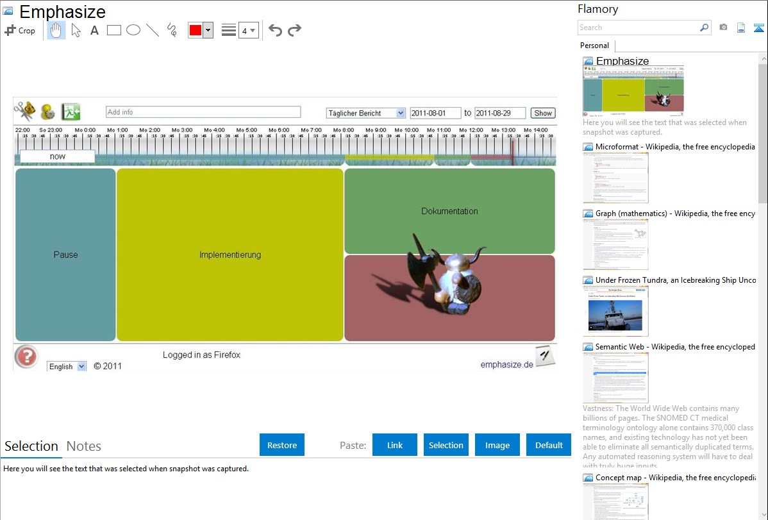Image resolution: width=768 pixels, height=520 pixels.
Task: Undo the last edit
Action: point(275,30)
